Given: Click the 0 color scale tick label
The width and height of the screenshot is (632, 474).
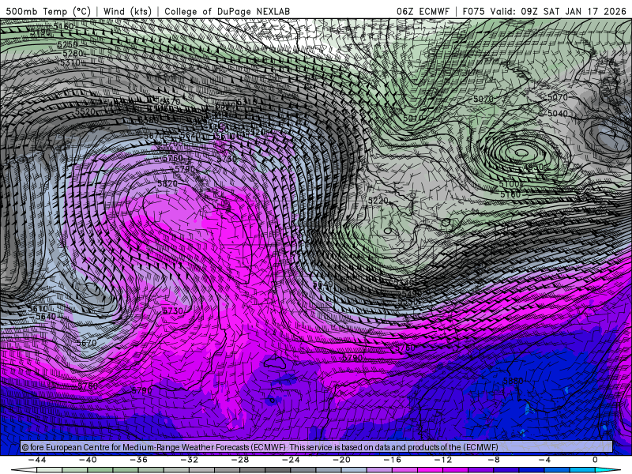Looking at the screenshot, I should [596, 460].
